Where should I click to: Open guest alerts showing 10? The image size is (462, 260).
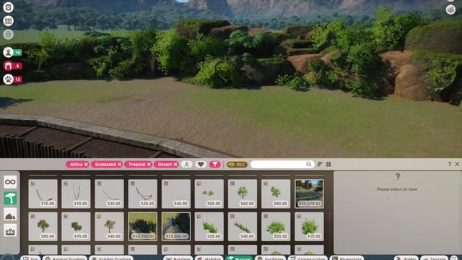(13, 53)
